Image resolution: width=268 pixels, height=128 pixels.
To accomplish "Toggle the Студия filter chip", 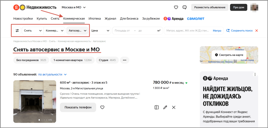I will point(107,60).
